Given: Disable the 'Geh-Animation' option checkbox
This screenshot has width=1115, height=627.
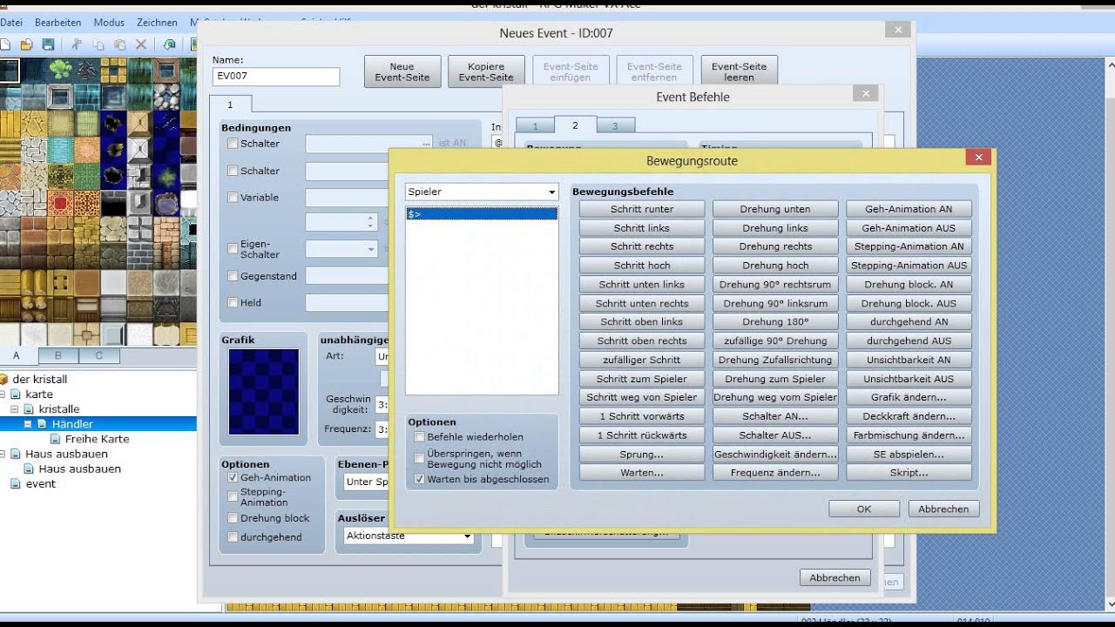Looking at the screenshot, I should pyautogui.click(x=233, y=477).
